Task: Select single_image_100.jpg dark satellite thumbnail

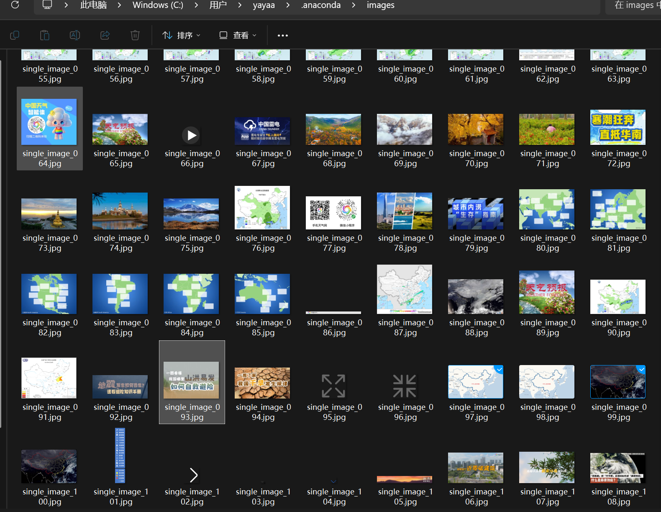Action: tap(49, 466)
